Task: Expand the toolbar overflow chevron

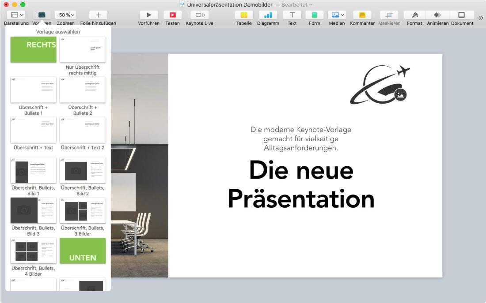Action: [480, 19]
